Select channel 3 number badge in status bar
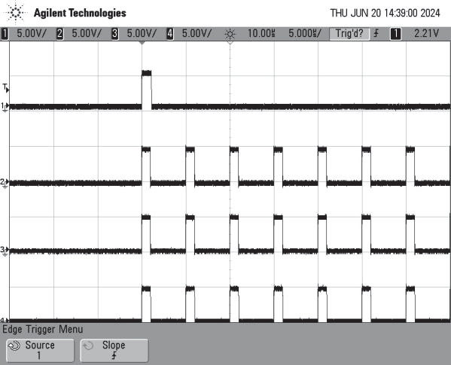This screenshot has height=365, width=451. pos(114,34)
